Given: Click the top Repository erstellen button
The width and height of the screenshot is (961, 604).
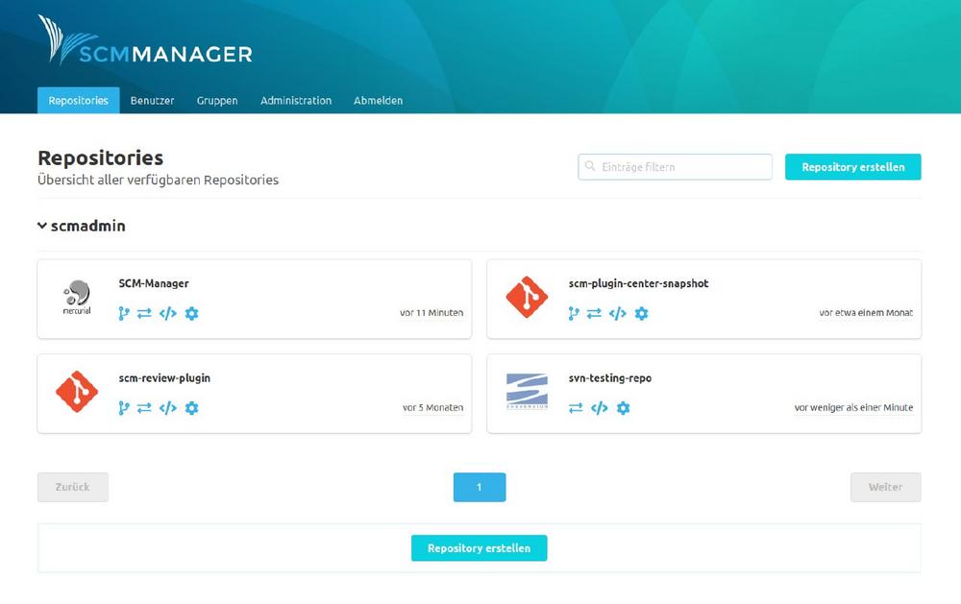Looking at the screenshot, I should 852,167.
